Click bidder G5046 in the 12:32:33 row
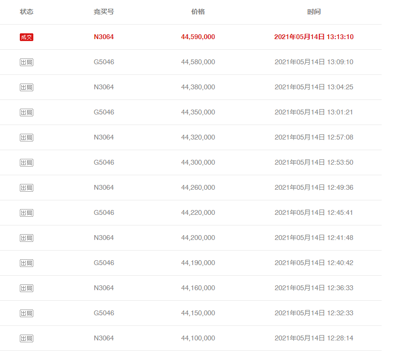The image size is (400, 351). 104,313
